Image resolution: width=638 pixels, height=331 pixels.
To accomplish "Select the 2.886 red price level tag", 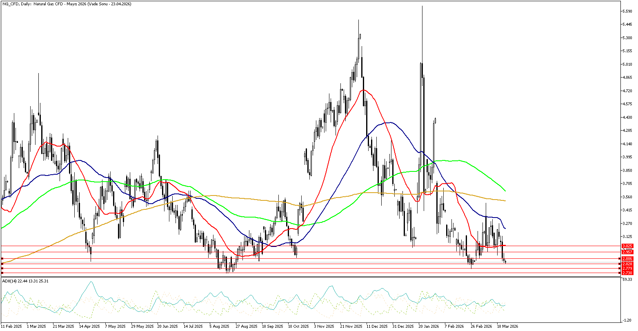I will click(x=627, y=259).
